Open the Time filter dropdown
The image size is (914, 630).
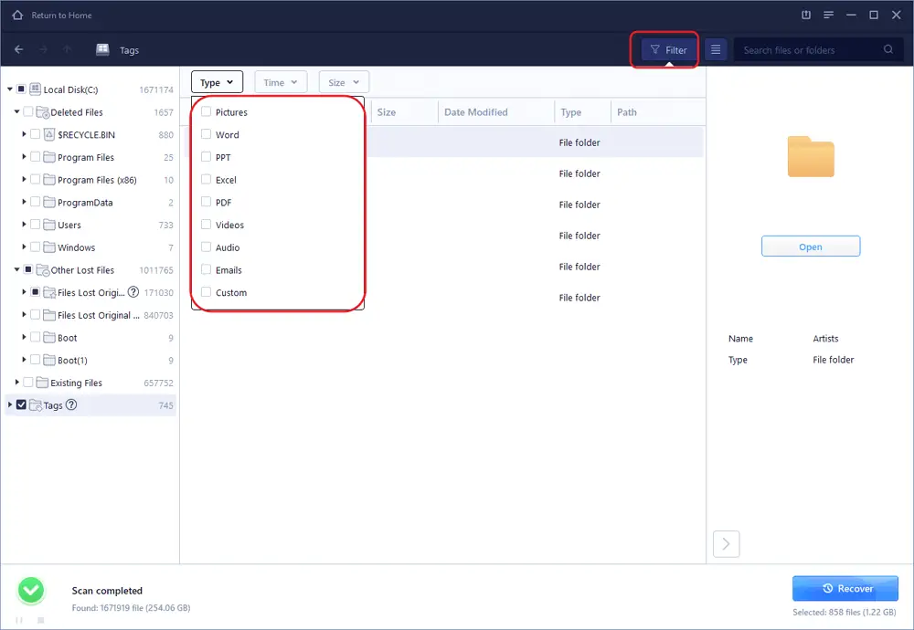point(280,81)
